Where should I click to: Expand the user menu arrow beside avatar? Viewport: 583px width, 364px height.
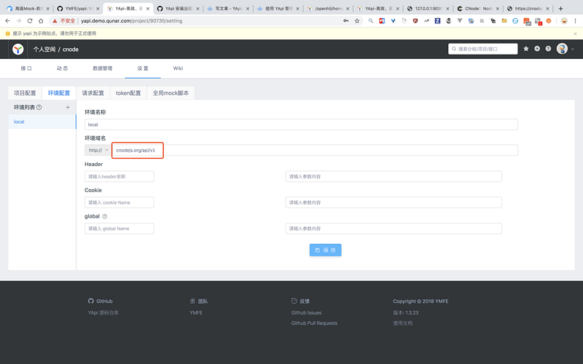(x=573, y=49)
